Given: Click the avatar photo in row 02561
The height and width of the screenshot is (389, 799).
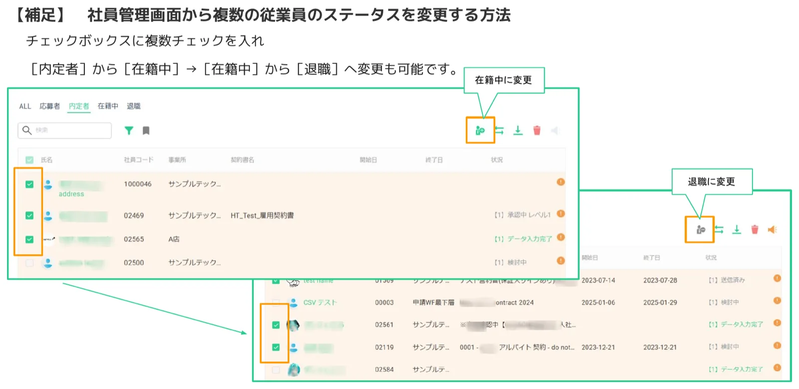Looking at the screenshot, I should coord(293,325).
